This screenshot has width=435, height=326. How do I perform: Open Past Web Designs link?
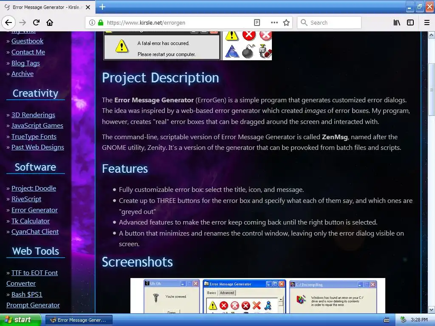(38, 147)
